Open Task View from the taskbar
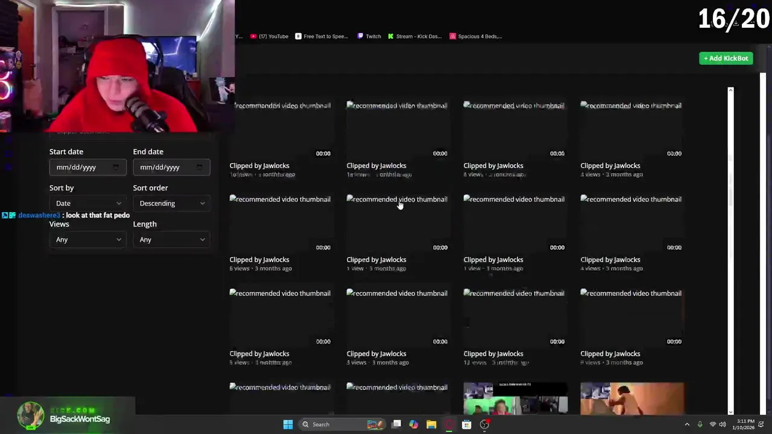This screenshot has width=772, height=434. tap(396, 424)
